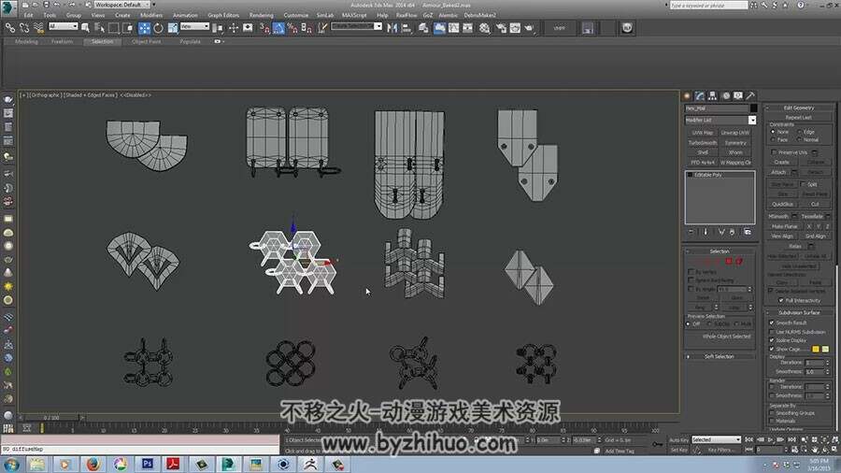
Task: Click the Render Setup icon
Action: point(501,28)
